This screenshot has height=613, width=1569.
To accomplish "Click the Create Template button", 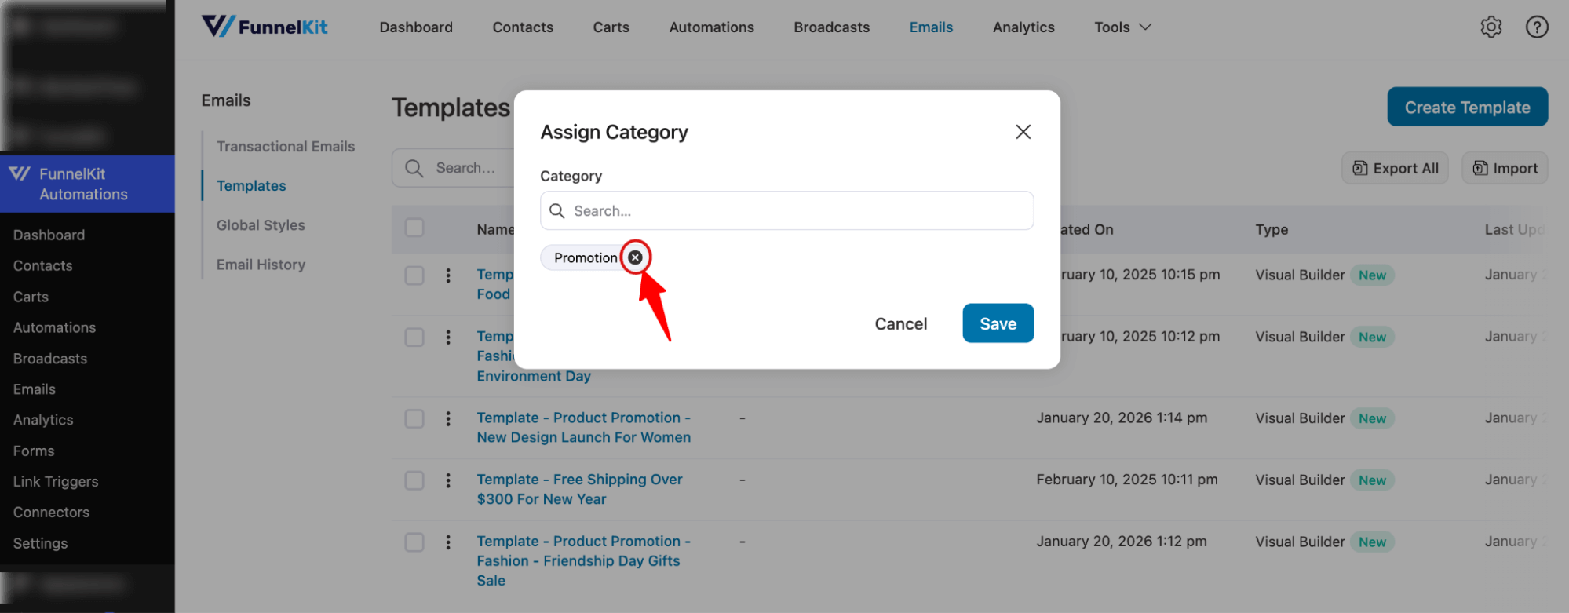I will (x=1467, y=107).
